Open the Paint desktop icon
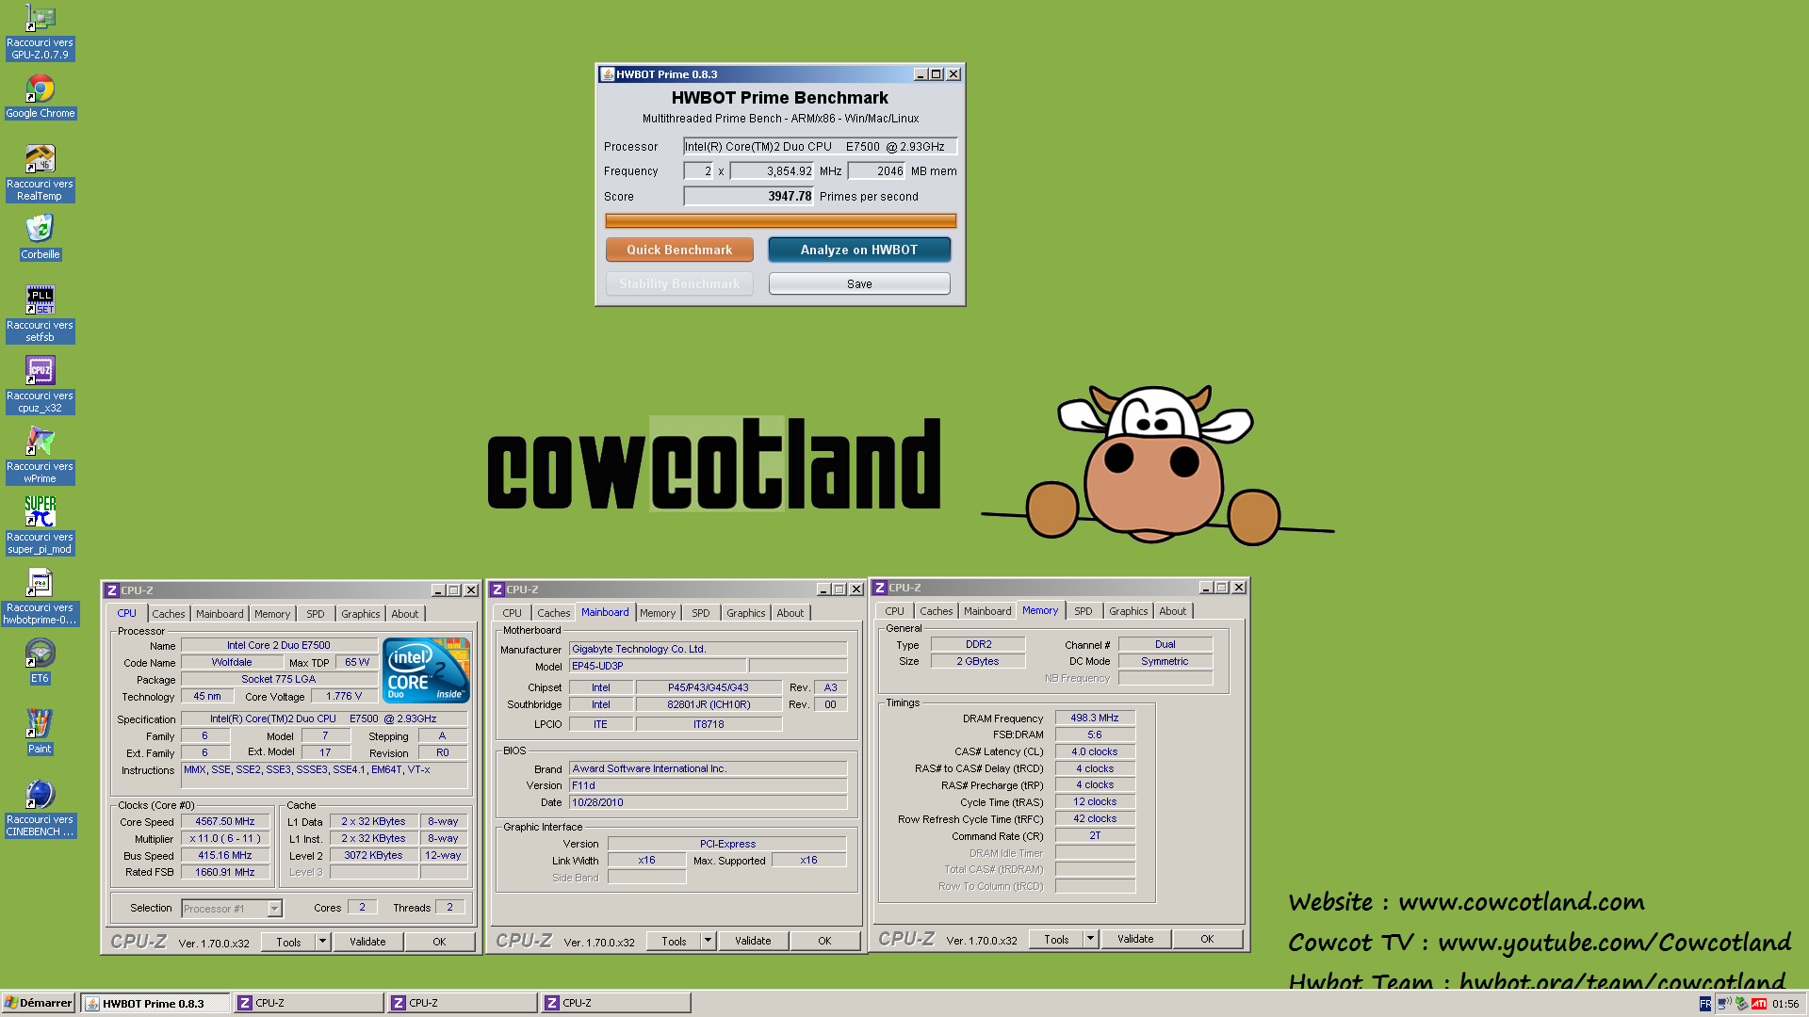Viewport: 1809px width, 1017px height. [x=40, y=732]
